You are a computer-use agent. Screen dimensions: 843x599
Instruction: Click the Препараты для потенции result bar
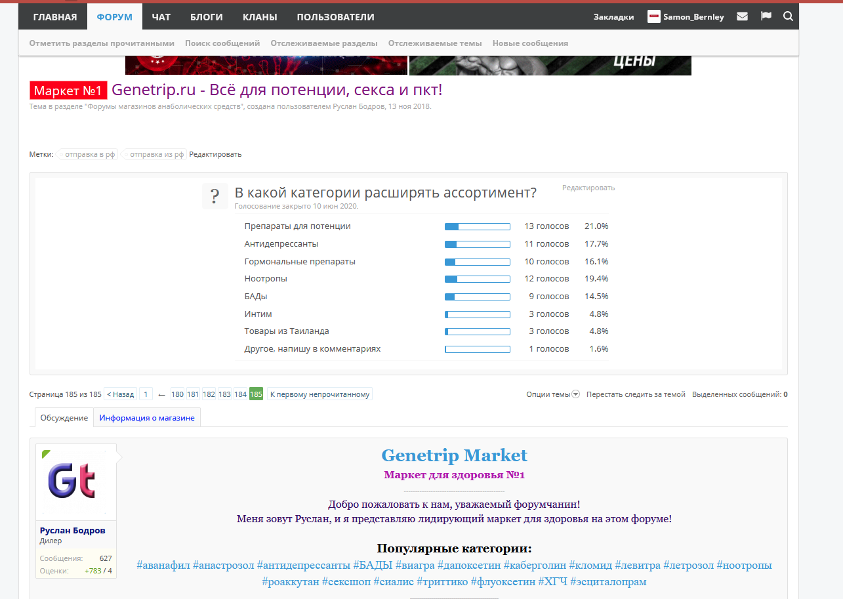pyautogui.click(x=477, y=226)
